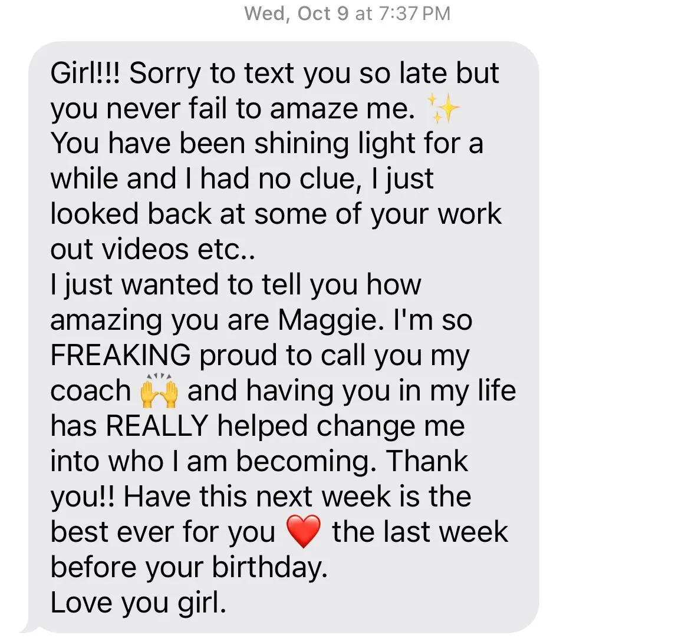Click the sparkles emoji after 'amaze me.'

point(443,108)
